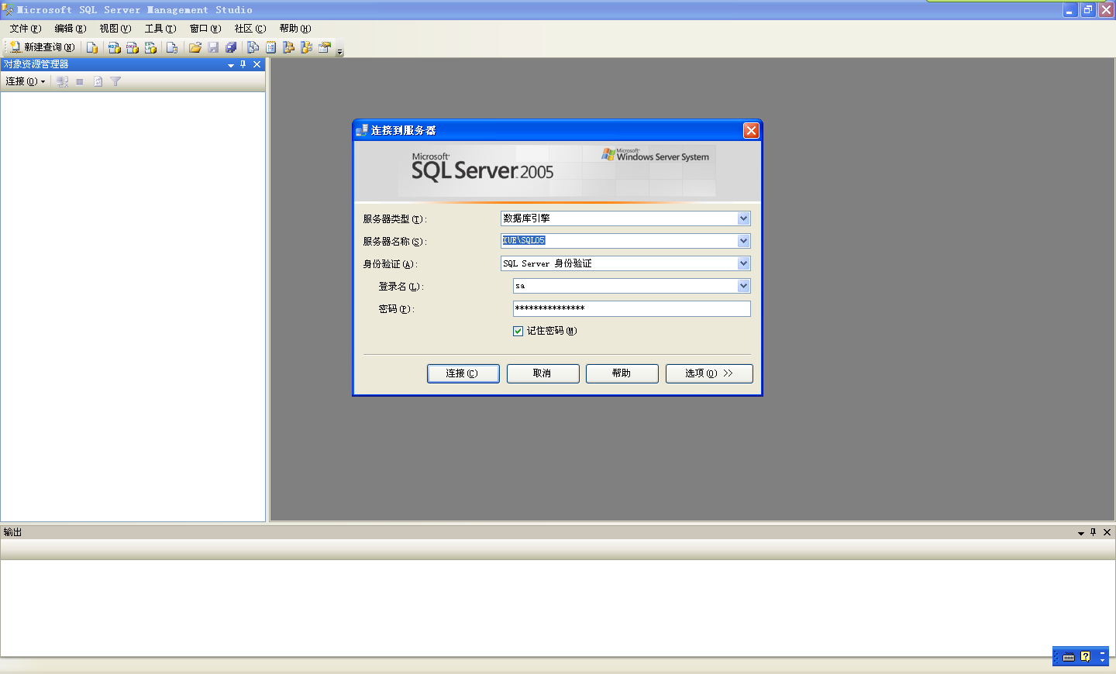The width and height of the screenshot is (1116, 674).
Task: Close the 连接到服务器 dialog
Action: (751, 130)
